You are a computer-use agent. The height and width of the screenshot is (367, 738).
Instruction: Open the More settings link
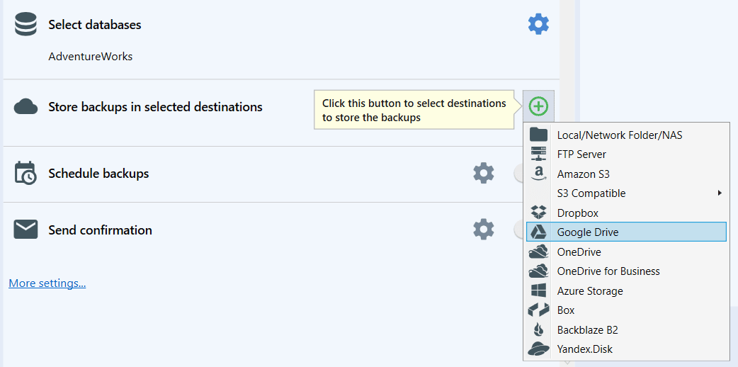tap(47, 283)
